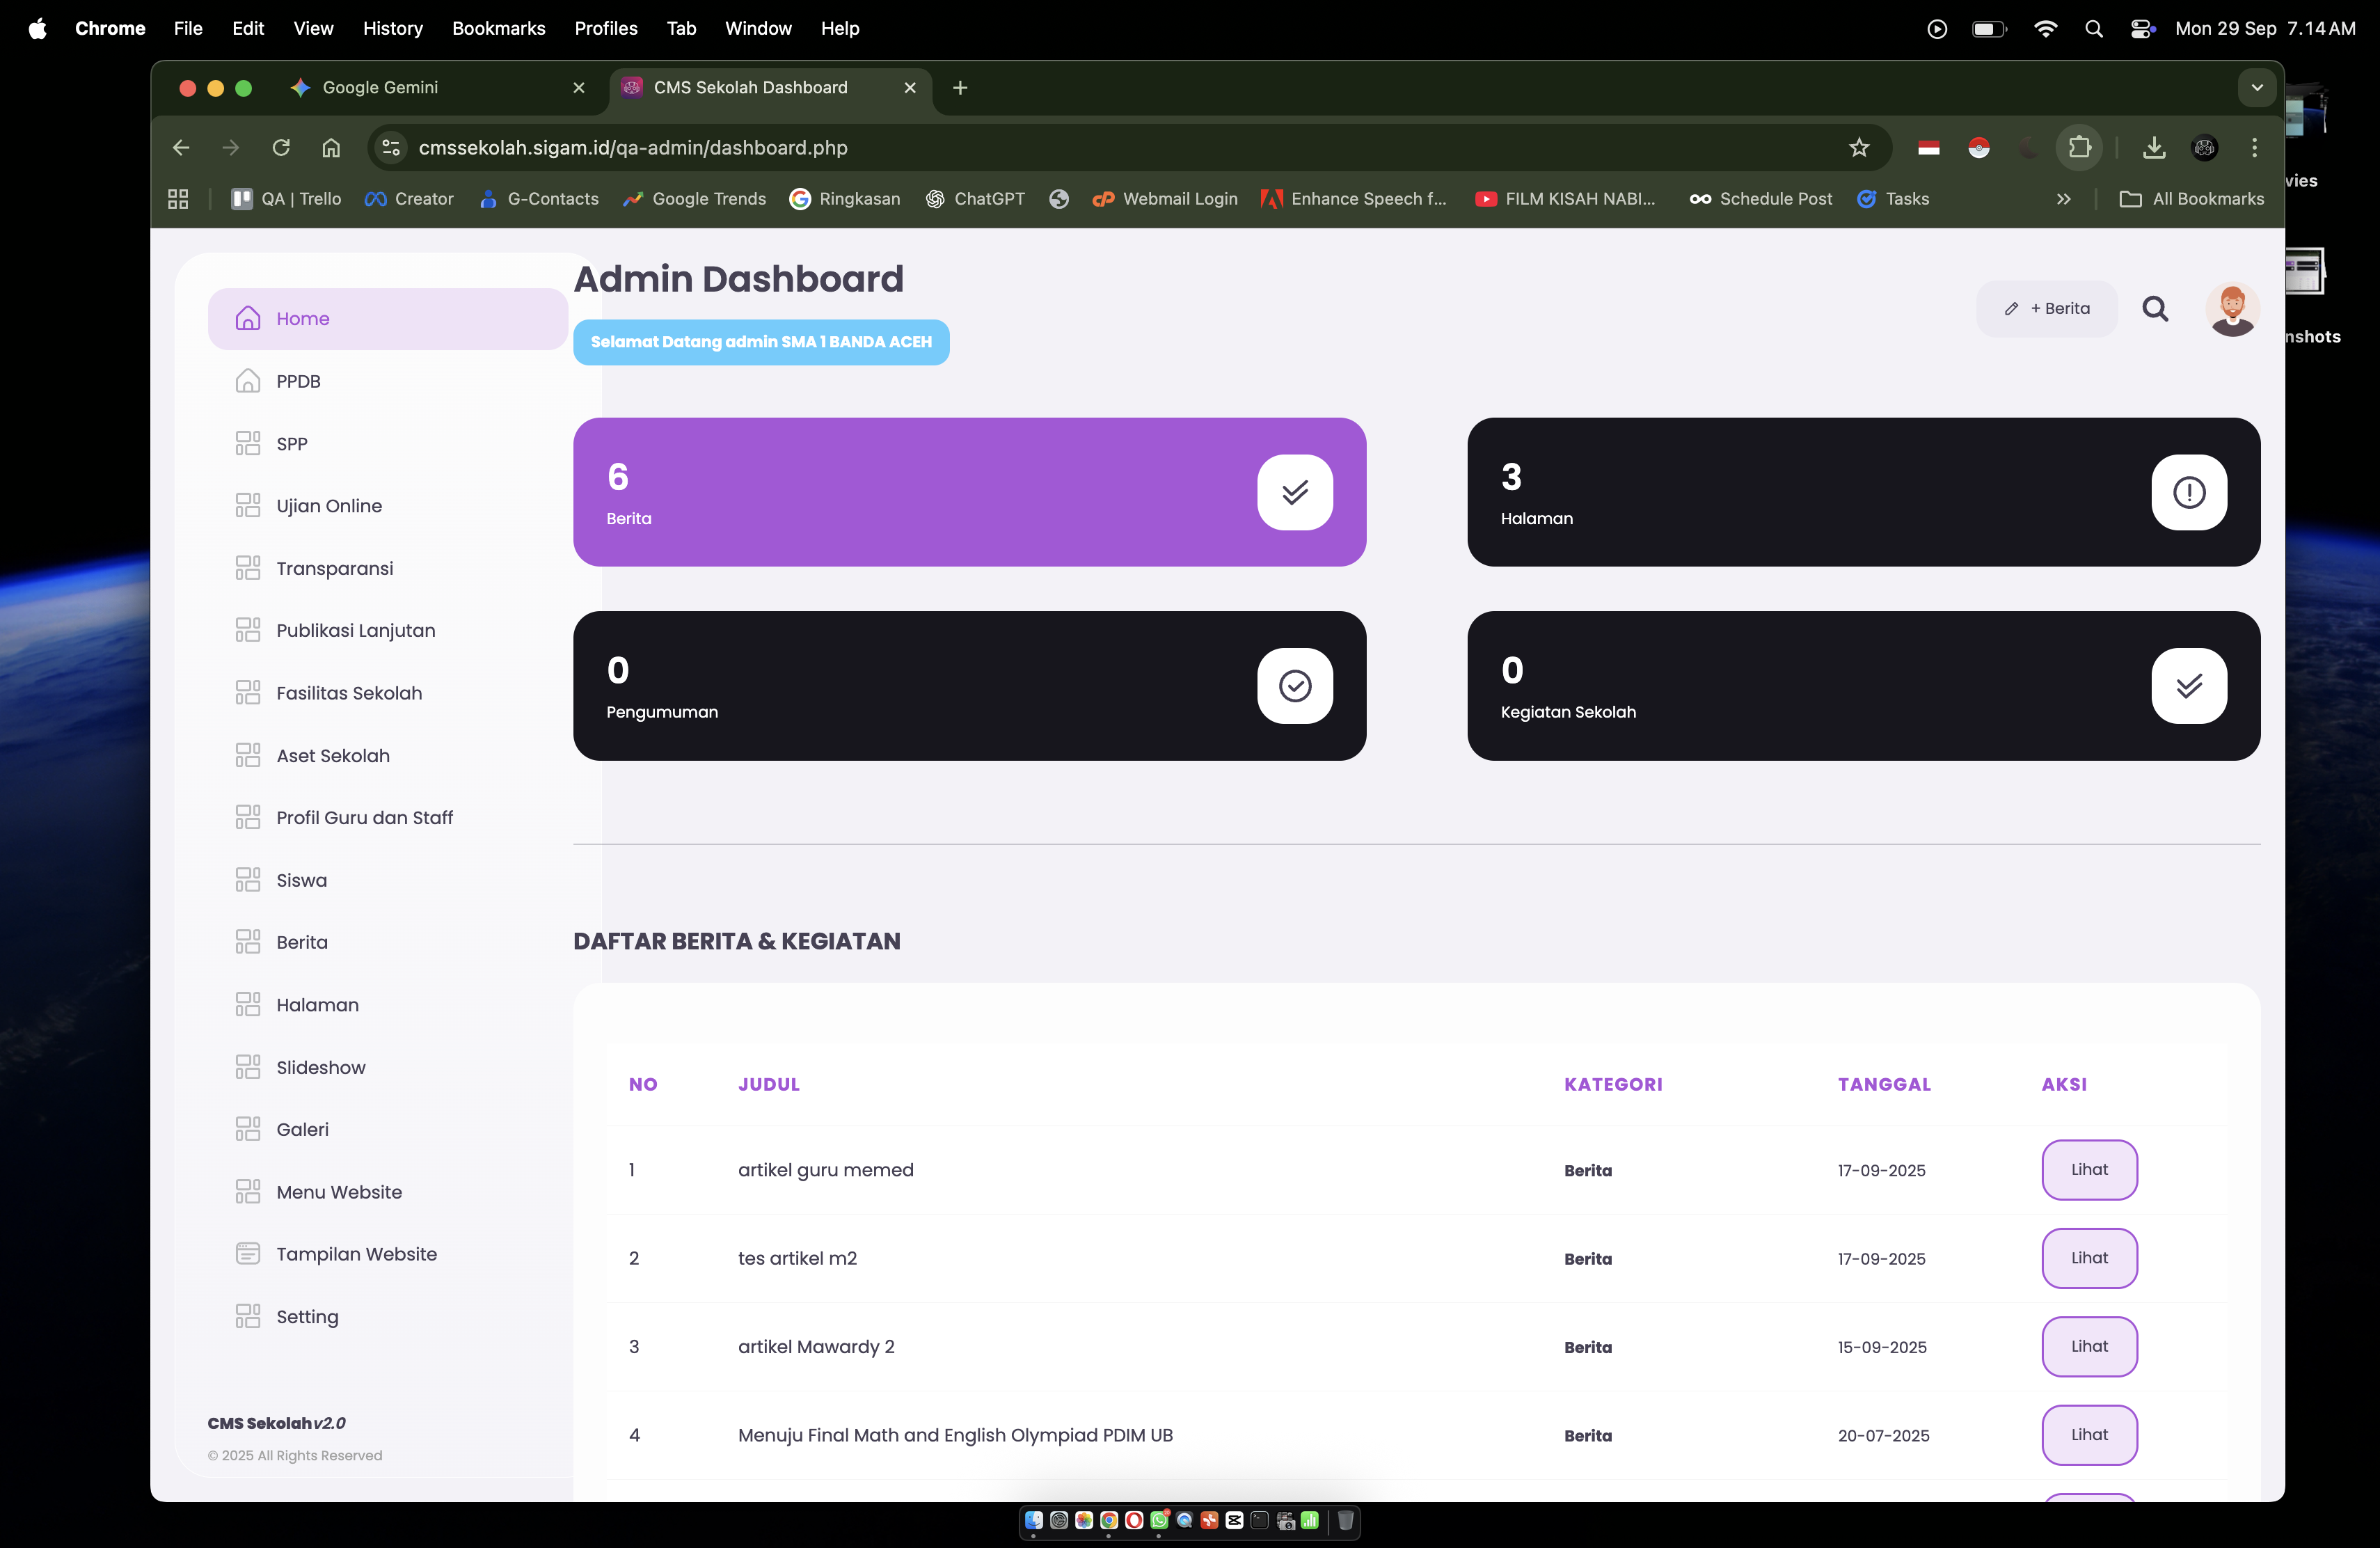This screenshot has height=1548, width=2380.
Task: Click the double-check icon on Berita card
Action: coord(1294,492)
